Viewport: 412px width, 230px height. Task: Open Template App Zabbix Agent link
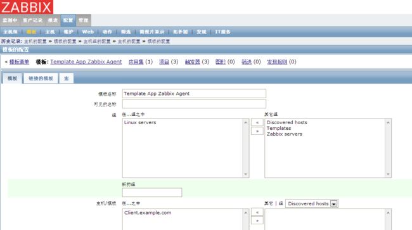coord(86,61)
